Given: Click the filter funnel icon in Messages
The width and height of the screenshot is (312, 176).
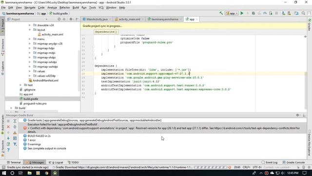Looking at the screenshot, I should tap(15, 144).
